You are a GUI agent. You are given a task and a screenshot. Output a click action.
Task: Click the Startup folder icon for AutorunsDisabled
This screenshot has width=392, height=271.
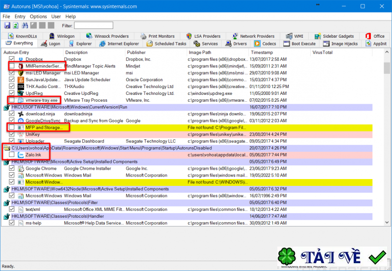click(6, 148)
